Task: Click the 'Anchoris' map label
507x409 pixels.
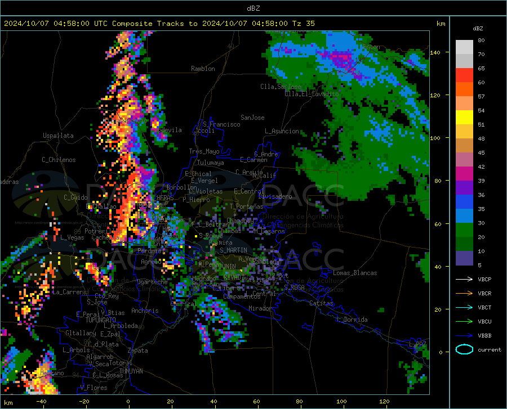Action: pyautogui.click(x=145, y=311)
